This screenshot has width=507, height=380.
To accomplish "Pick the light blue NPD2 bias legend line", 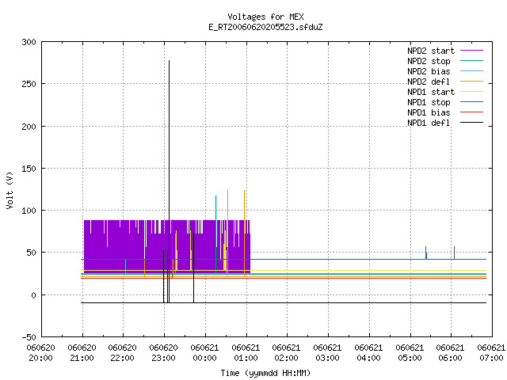I will click(x=471, y=71).
